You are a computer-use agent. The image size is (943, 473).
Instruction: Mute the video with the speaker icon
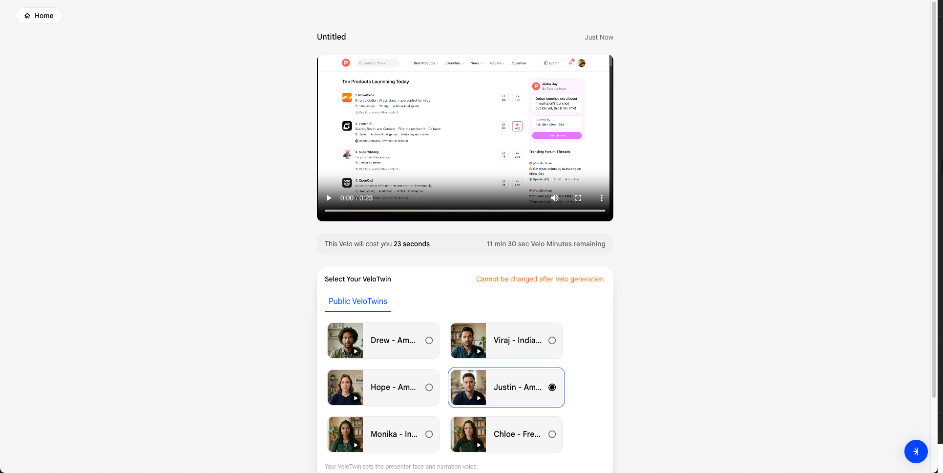point(555,198)
